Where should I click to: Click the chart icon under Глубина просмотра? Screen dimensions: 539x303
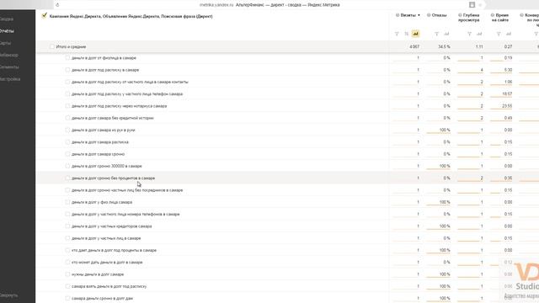(x=479, y=34)
